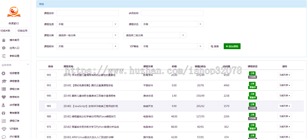Click the price 88.00 cell

(174, 127)
